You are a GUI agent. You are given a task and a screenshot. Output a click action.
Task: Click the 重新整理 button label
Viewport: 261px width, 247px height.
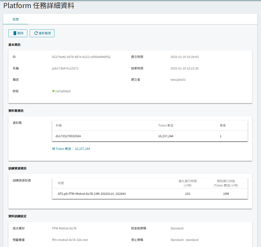(x=45, y=33)
